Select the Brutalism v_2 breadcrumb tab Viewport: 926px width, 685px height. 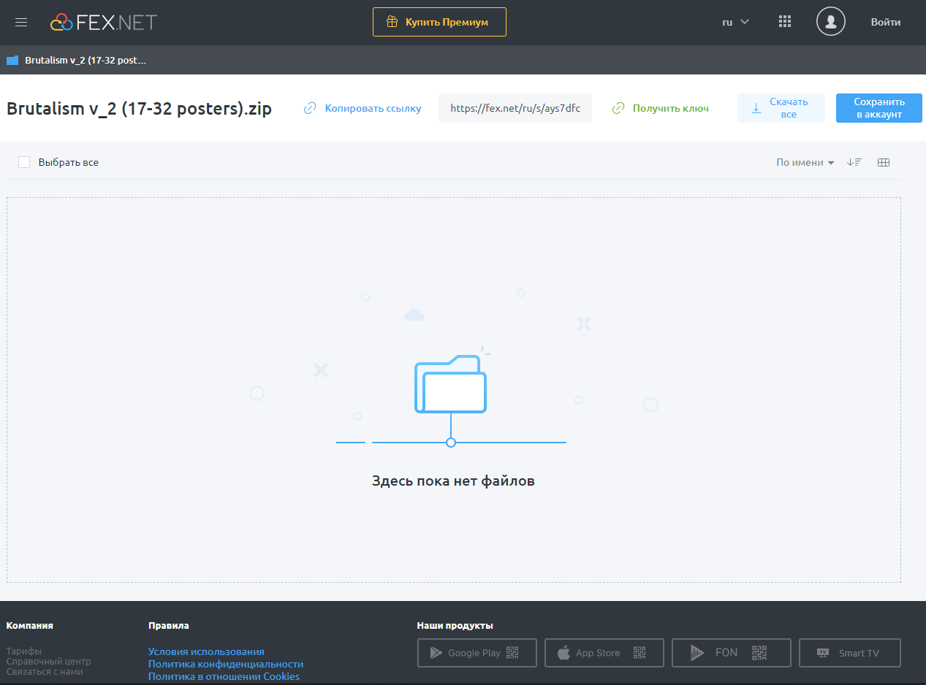86,61
